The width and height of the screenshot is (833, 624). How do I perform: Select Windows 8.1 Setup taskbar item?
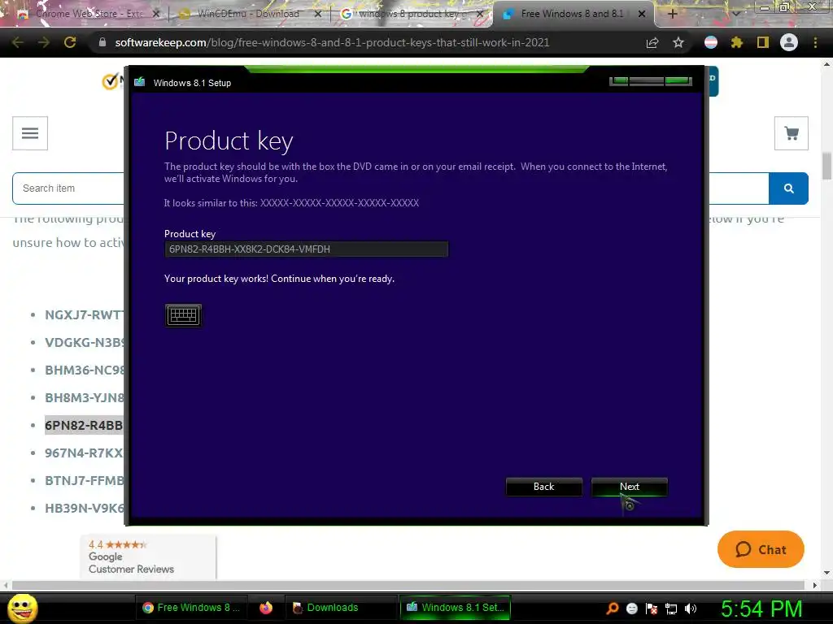pos(455,608)
